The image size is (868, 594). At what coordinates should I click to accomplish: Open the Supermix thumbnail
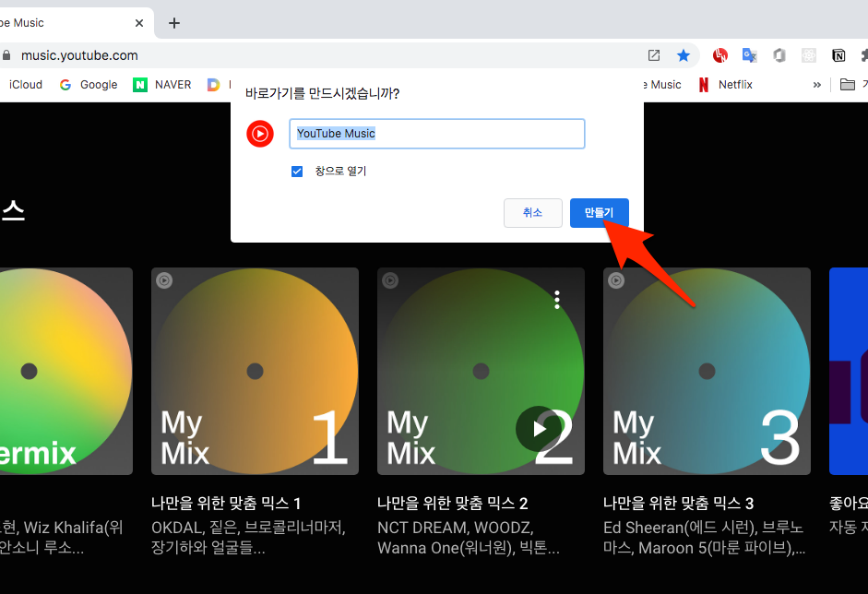click(65, 371)
